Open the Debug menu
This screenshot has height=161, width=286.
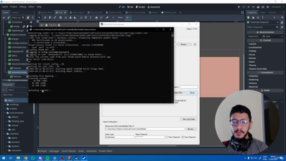pos(23,7)
